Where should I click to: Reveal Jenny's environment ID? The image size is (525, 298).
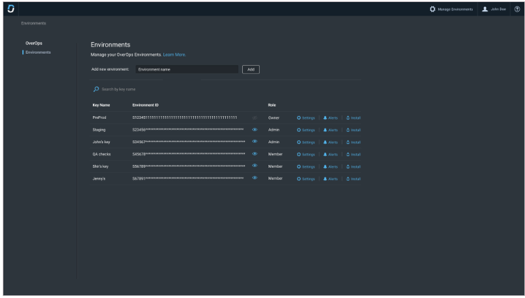pyautogui.click(x=254, y=178)
